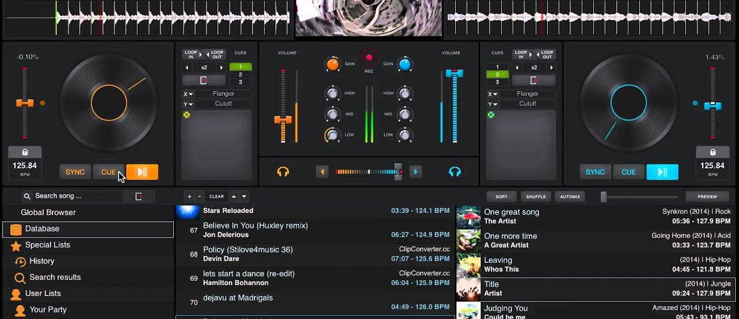Select cue point 2 on left deck

240,75
